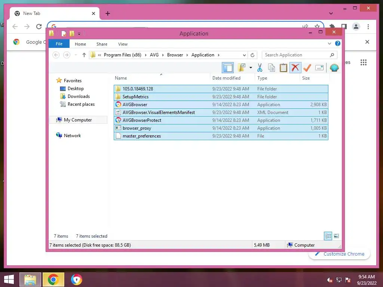Viewport: 383px width, 287px height.
Task: Click the Explorer Forward arrow button
Action: coord(67,55)
